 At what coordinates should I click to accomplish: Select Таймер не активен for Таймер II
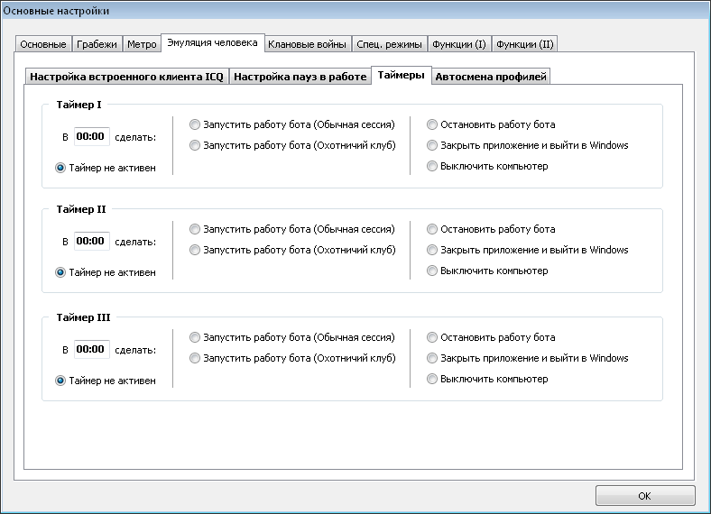106,272
